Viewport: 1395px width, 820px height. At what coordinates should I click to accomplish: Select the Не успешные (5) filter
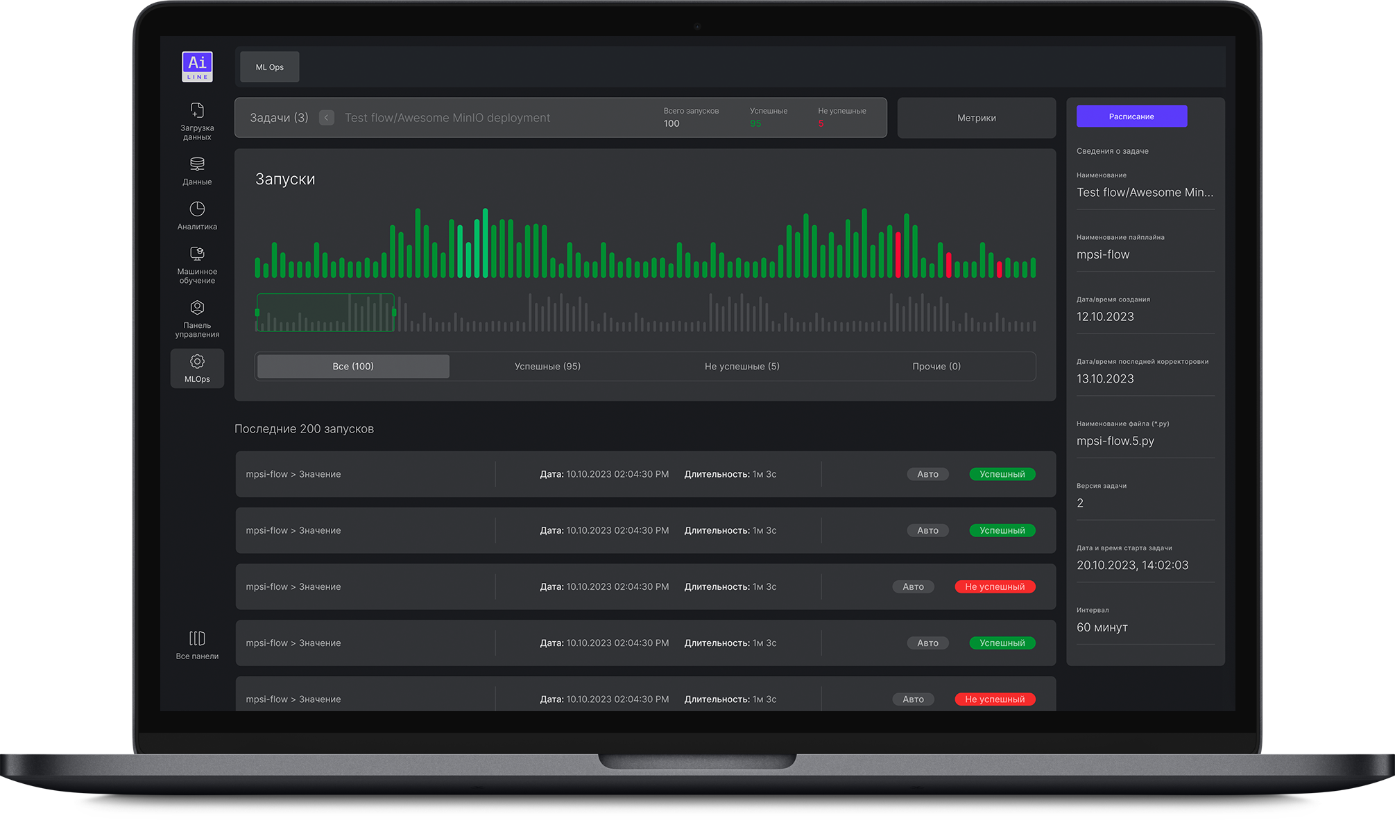pos(742,366)
